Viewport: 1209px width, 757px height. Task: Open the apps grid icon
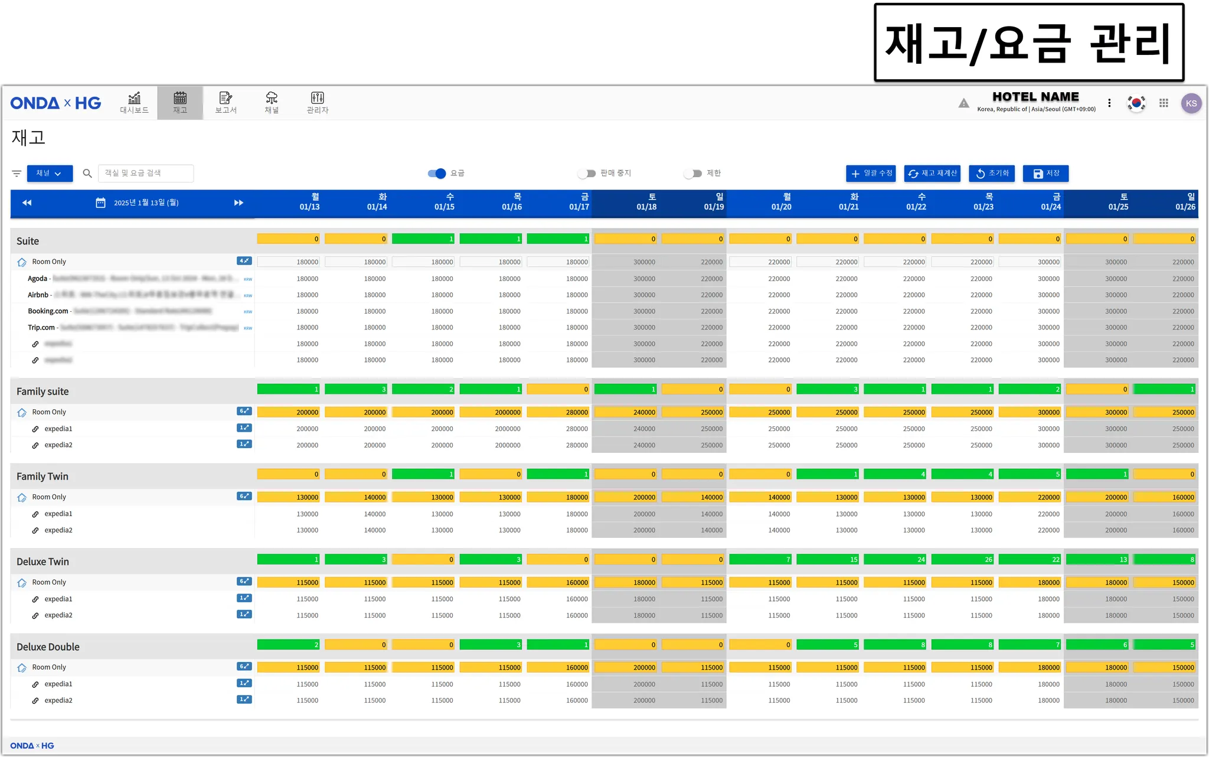coord(1164,103)
